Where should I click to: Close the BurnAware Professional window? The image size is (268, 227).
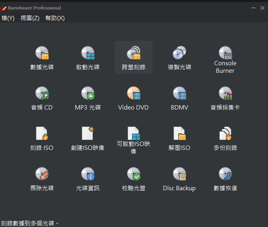pyautogui.click(x=262, y=8)
